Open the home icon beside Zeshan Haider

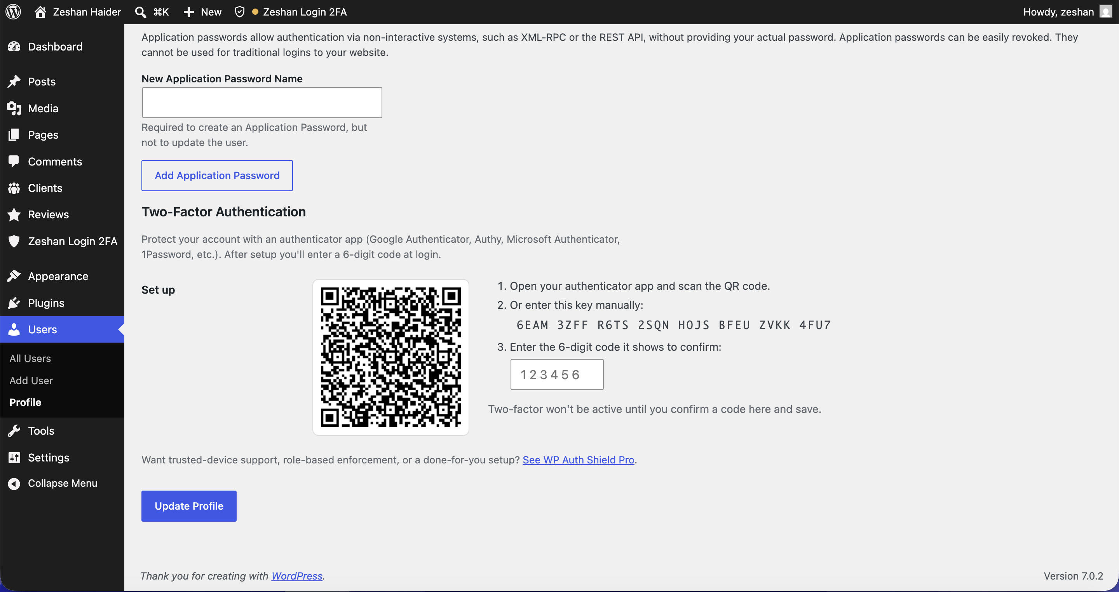tap(40, 12)
